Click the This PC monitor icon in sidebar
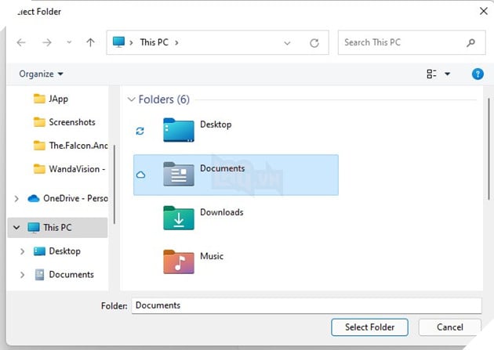The height and width of the screenshot is (350, 494). [x=34, y=227]
